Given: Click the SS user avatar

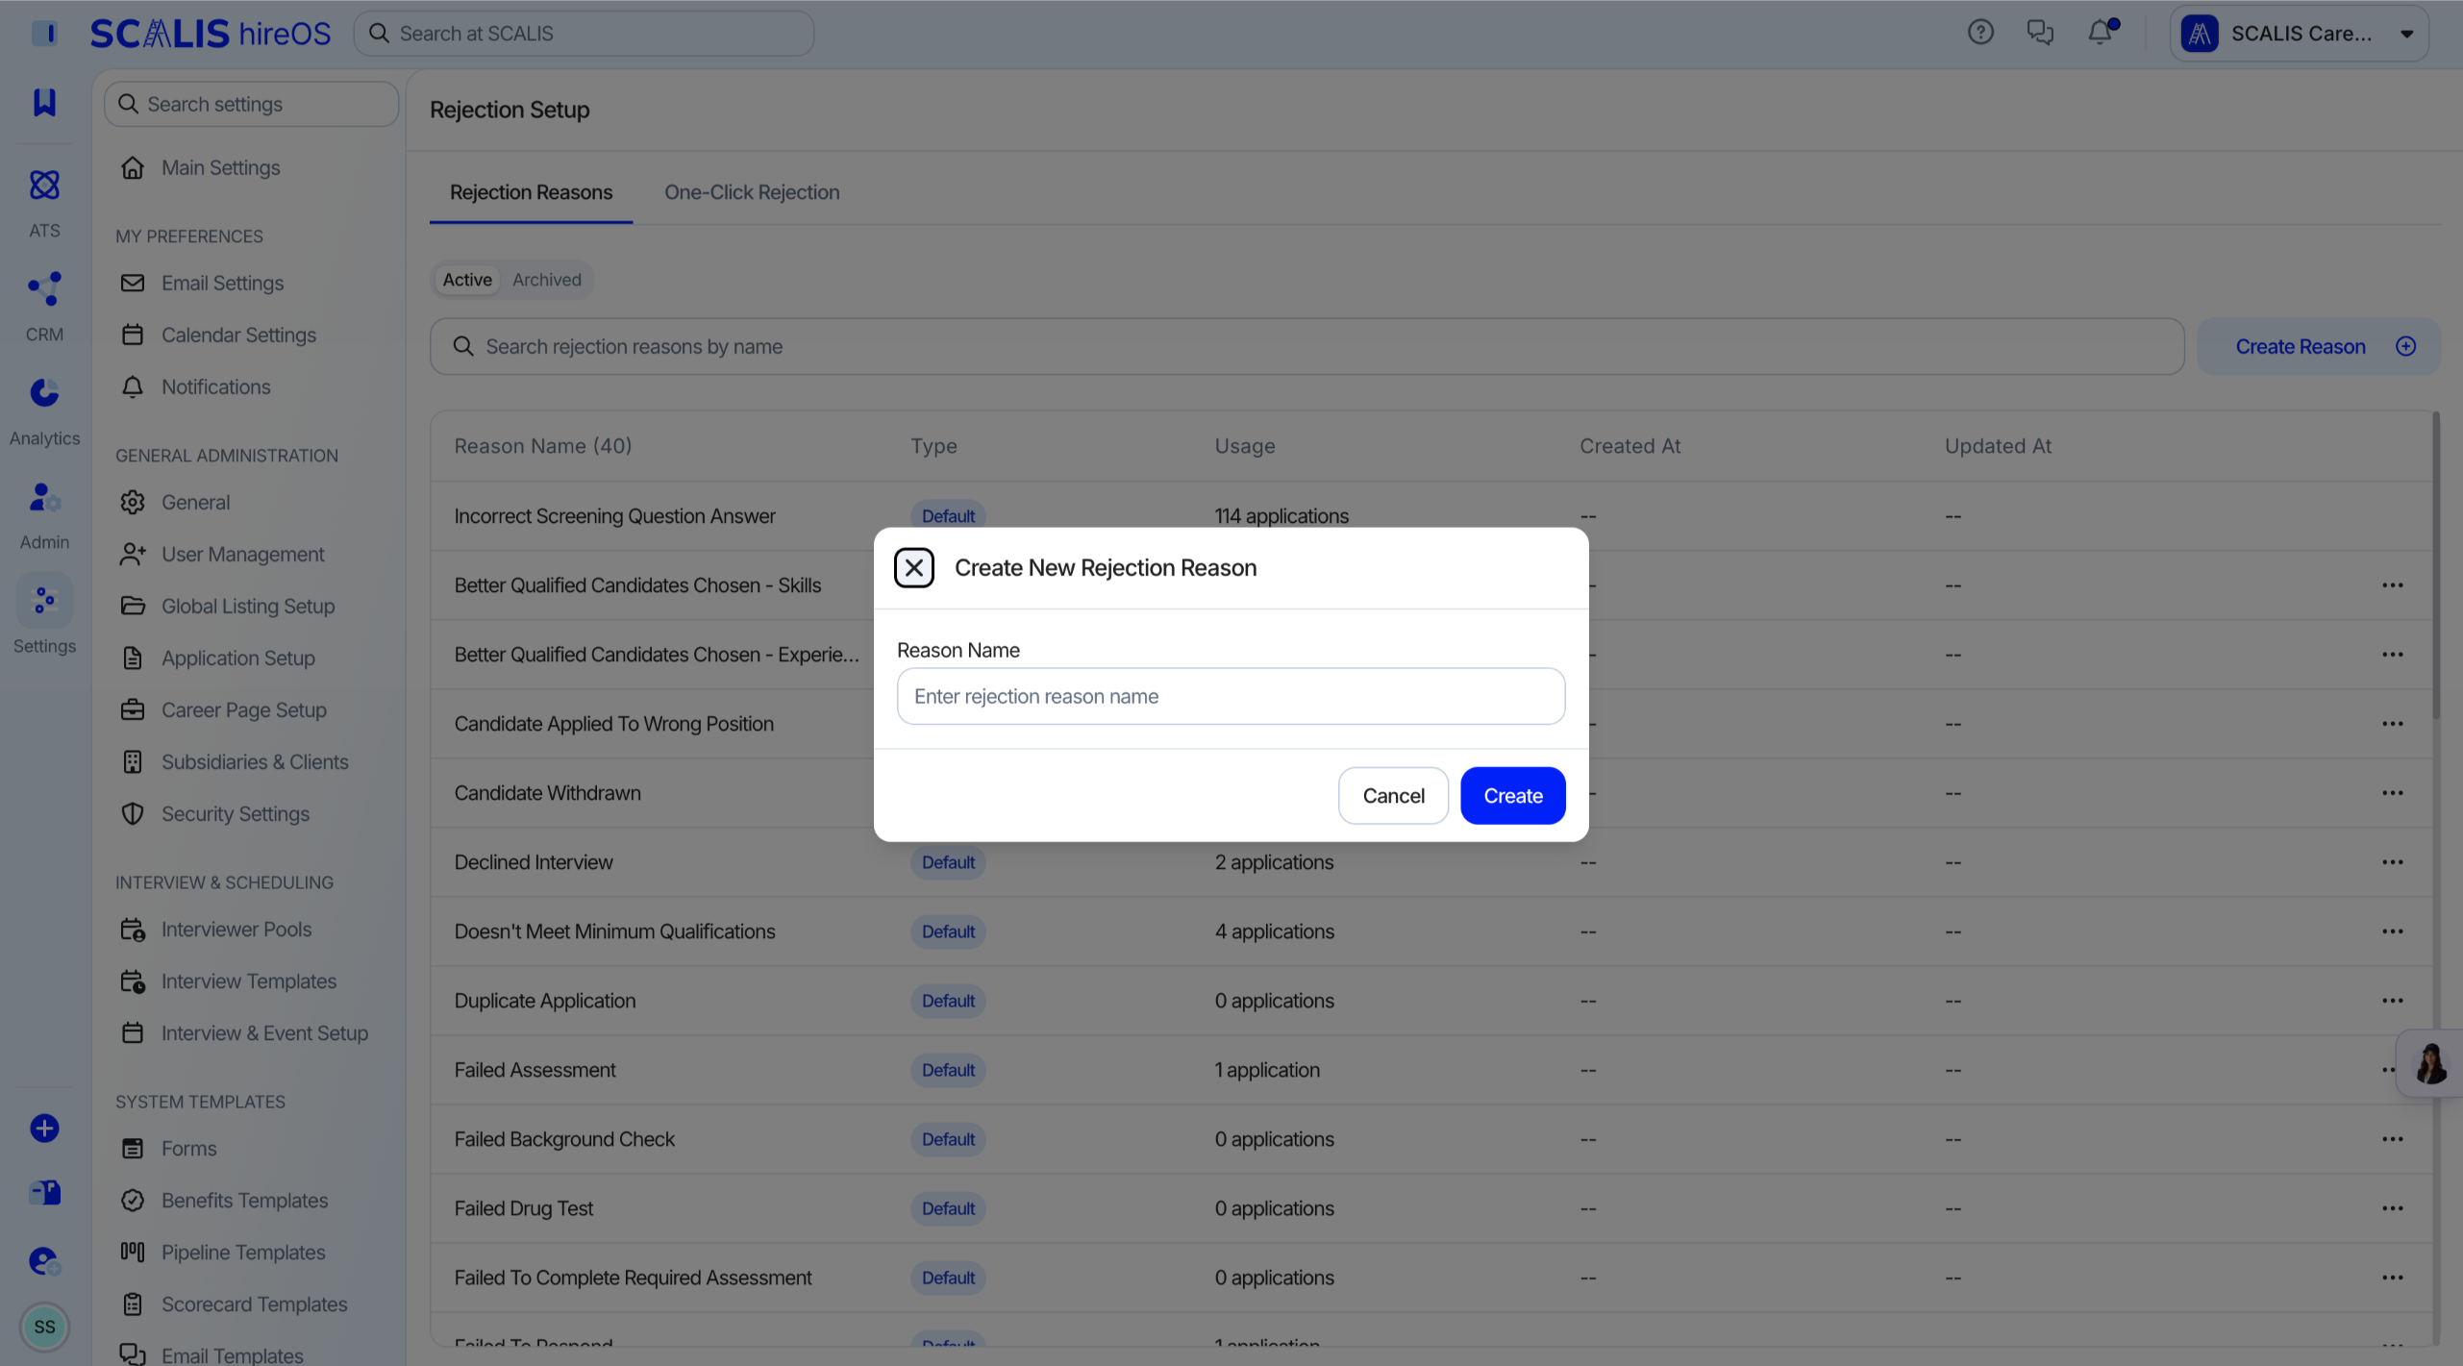Looking at the screenshot, I should coord(44,1327).
